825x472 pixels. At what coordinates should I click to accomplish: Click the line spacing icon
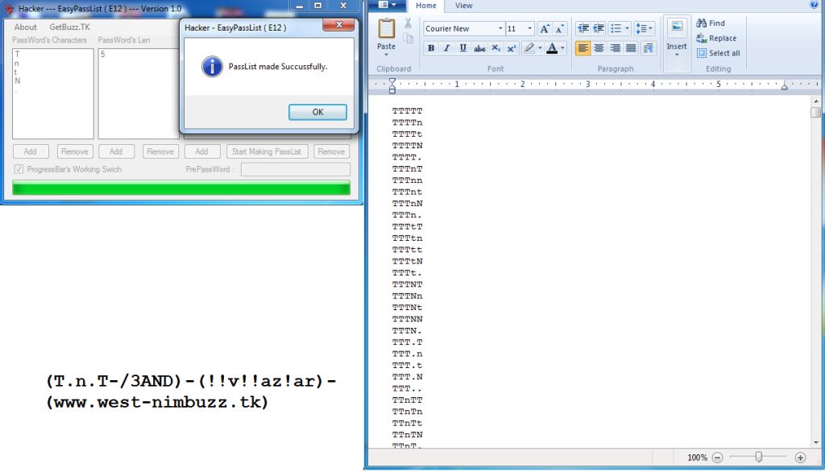[x=641, y=28]
